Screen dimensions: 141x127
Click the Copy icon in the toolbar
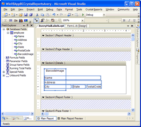[x=42, y=15]
